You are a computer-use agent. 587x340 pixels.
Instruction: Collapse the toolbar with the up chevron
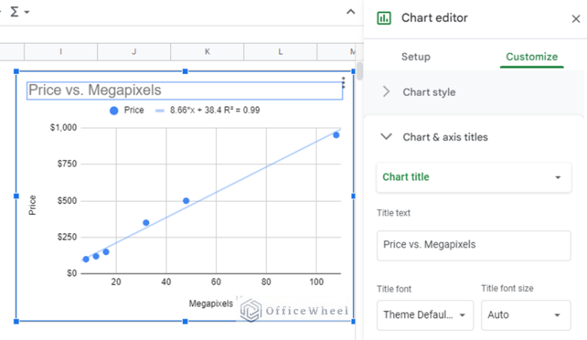tap(350, 12)
